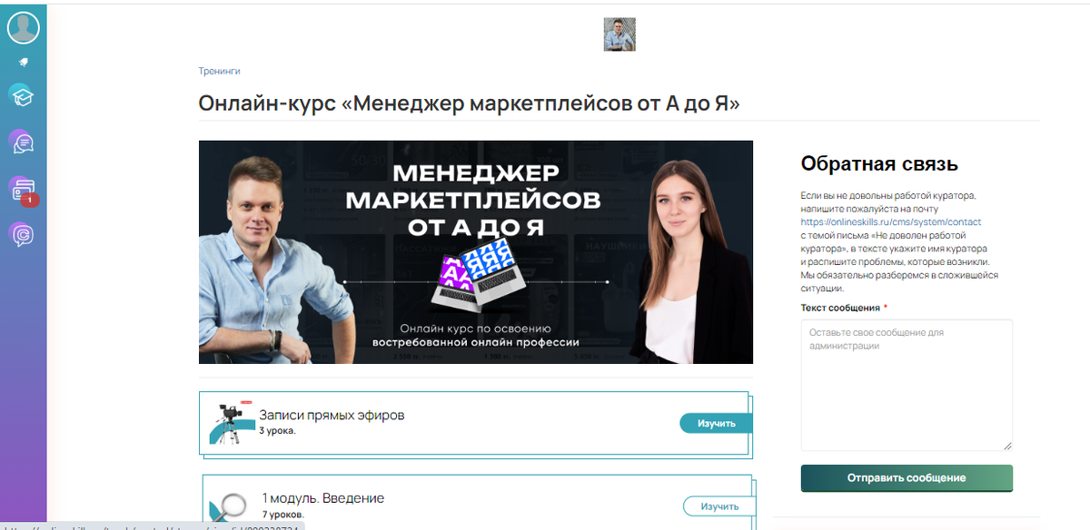
Task: Open the Записи прямых эфиров title
Action: click(332, 415)
